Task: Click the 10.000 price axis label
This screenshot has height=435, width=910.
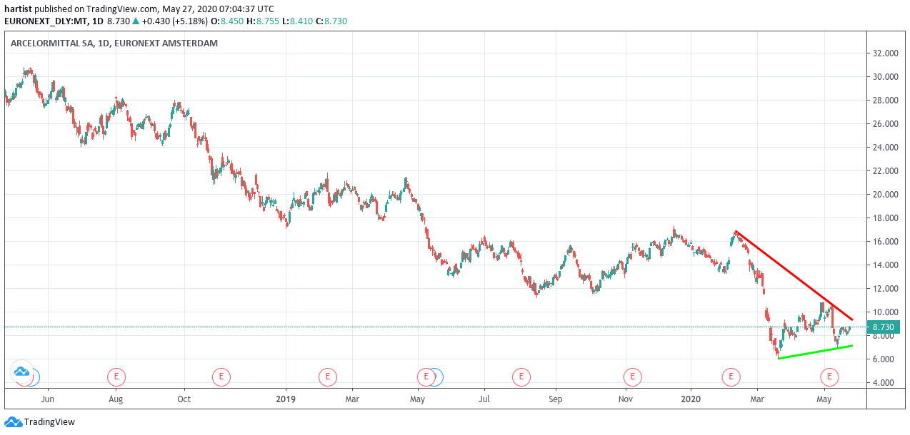Action: (x=884, y=312)
